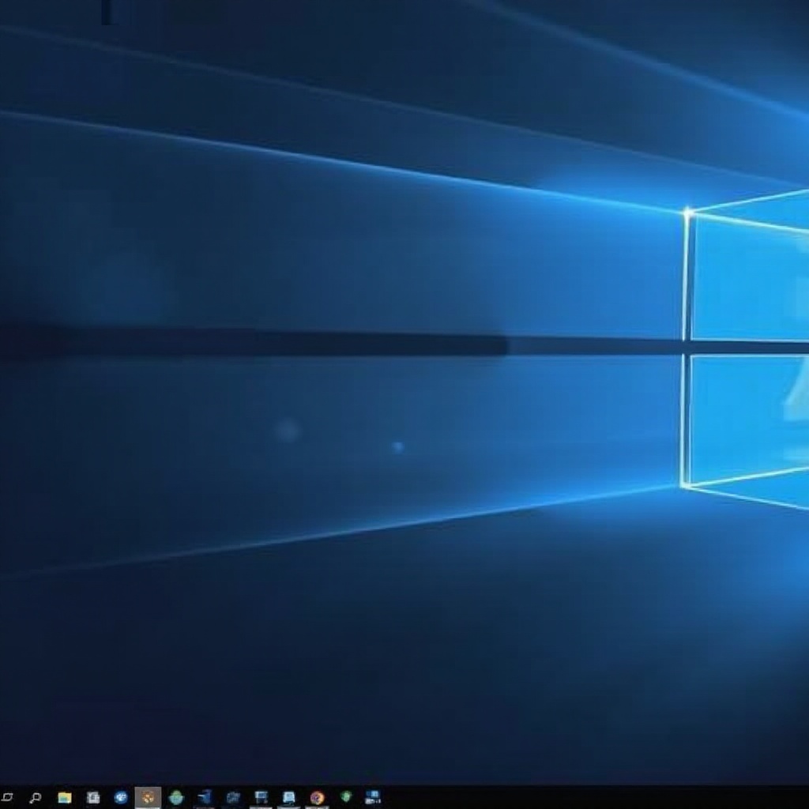The width and height of the screenshot is (809, 809).
Task: Open the green shield taskbar icon
Action: [346, 797]
